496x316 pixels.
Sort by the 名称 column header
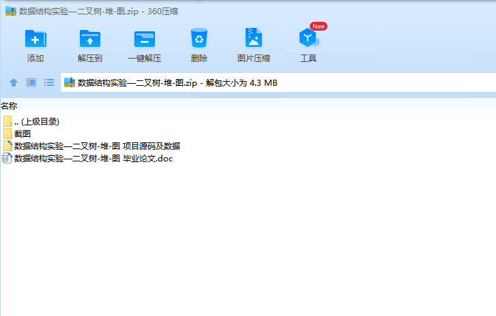(9, 106)
